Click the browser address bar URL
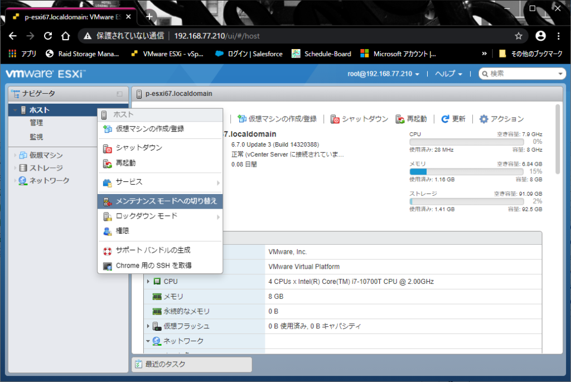The height and width of the screenshot is (382, 571). pos(217,36)
